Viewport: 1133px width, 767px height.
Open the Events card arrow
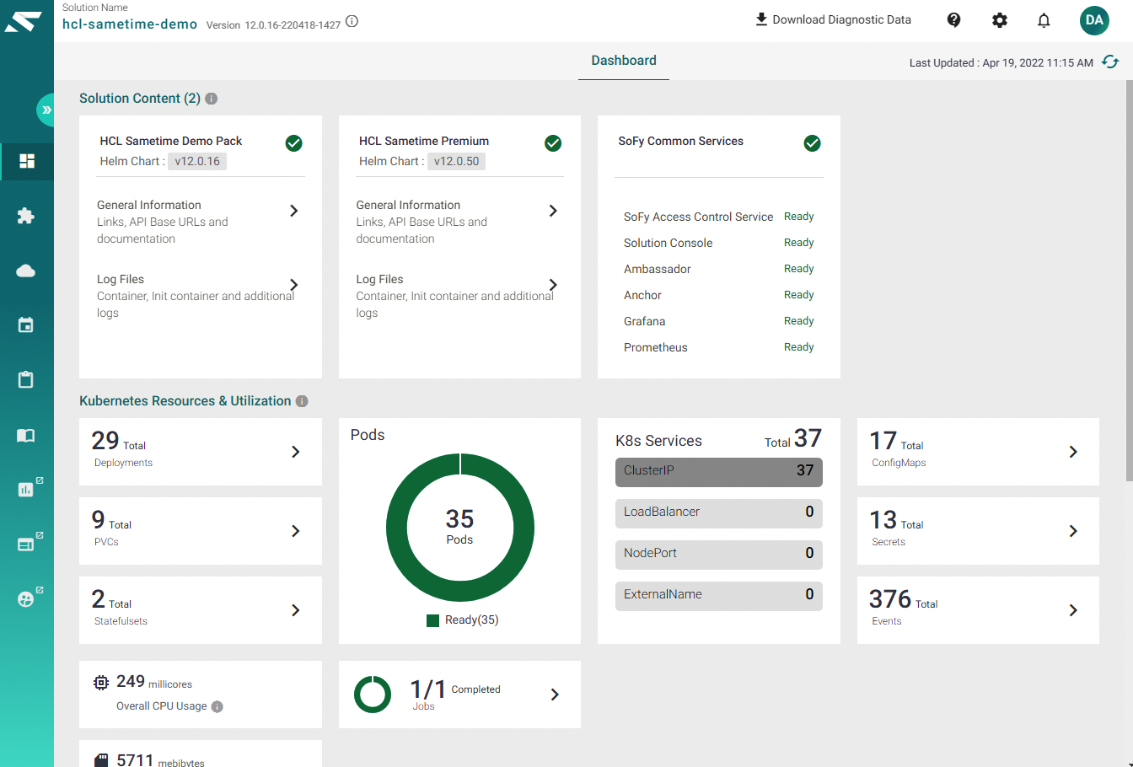pyautogui.click(x=1073, y=610)
